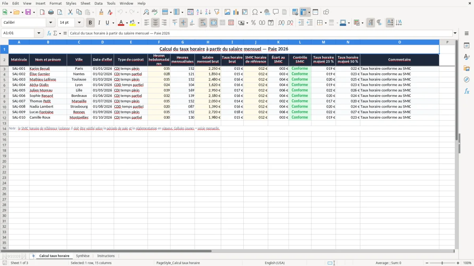The height and width of the screenshot is (266, 474).
Task: Toggle Wrap Text button
Action: click(x=203, y=23)
